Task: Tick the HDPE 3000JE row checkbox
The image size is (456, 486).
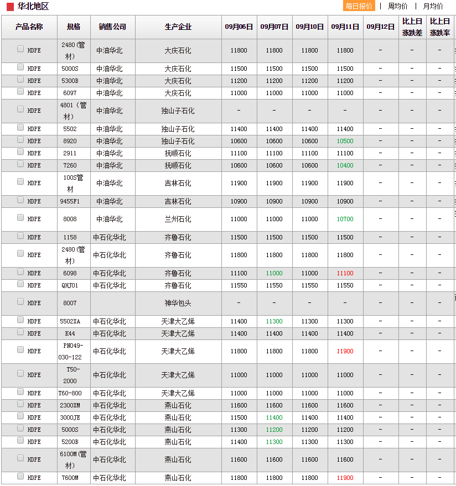Action: (x=20, y=416)
